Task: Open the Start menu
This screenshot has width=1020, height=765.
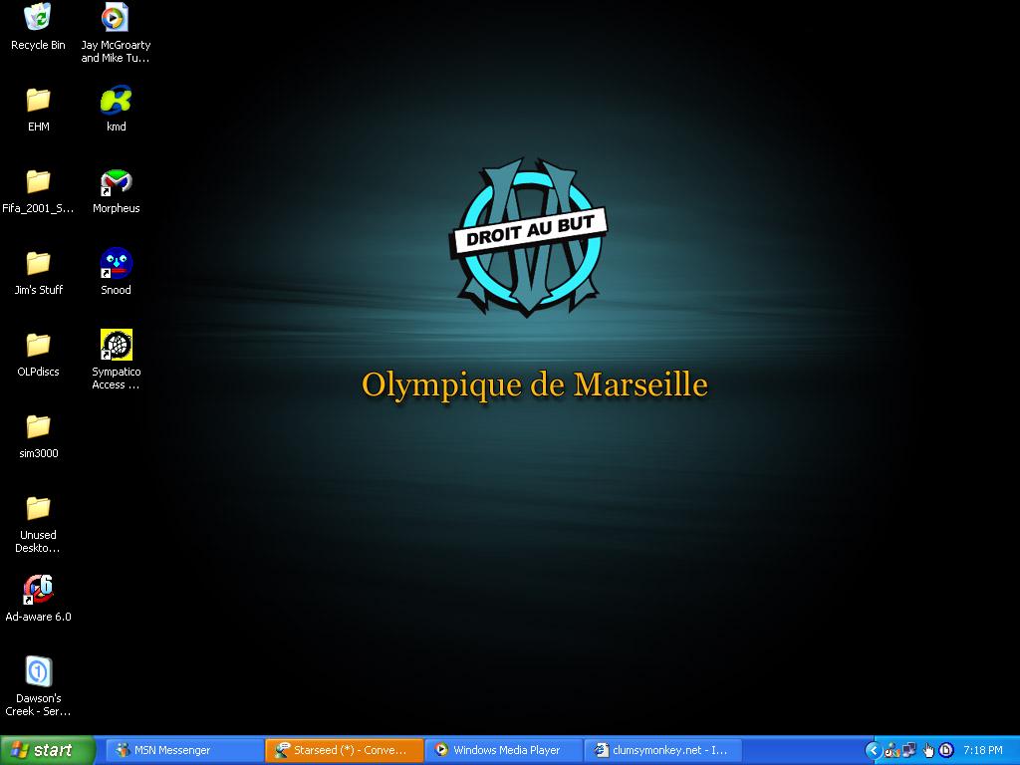Action: pos(47,750)
